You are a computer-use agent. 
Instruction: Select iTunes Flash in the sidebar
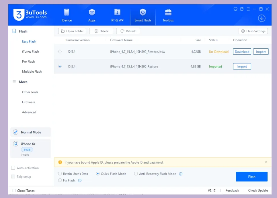[x=30, y=52]
